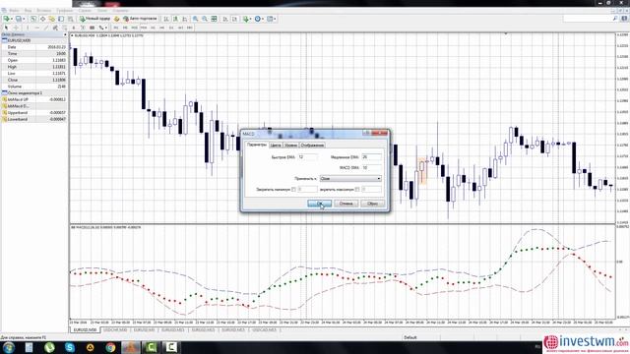Tile chart windows icon
630x354 pixels.
pyautogui.click(x=214, y=19)
